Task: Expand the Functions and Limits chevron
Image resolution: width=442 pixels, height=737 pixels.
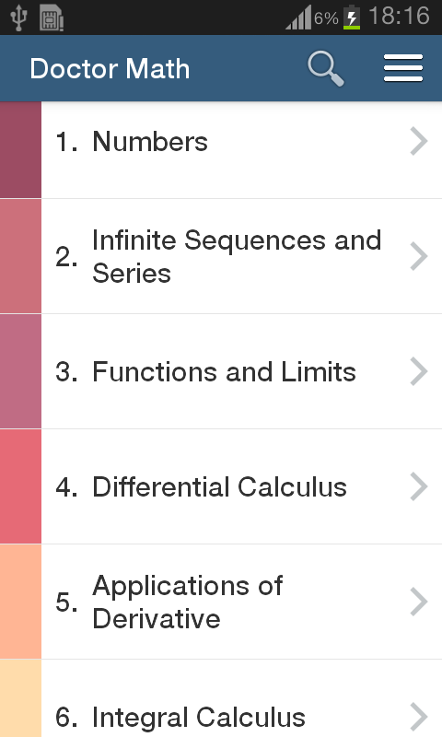Action: 418,371
